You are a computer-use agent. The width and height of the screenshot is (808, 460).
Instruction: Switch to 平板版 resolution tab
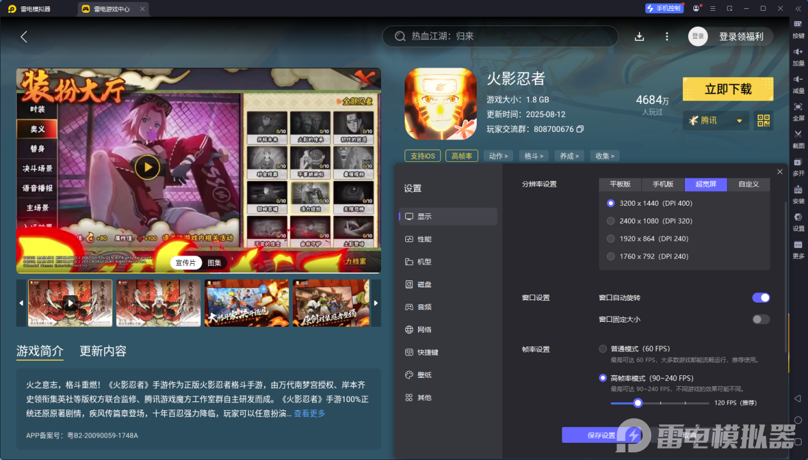[x=620, y=184]
